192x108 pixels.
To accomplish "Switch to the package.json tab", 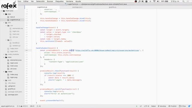I will point(77,7).
